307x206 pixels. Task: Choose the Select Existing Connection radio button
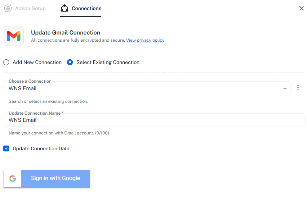point(70,62)
